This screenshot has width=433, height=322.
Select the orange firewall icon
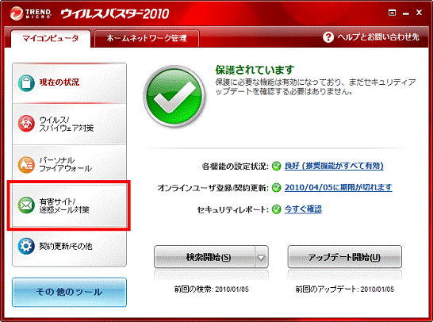pos(26,164)
